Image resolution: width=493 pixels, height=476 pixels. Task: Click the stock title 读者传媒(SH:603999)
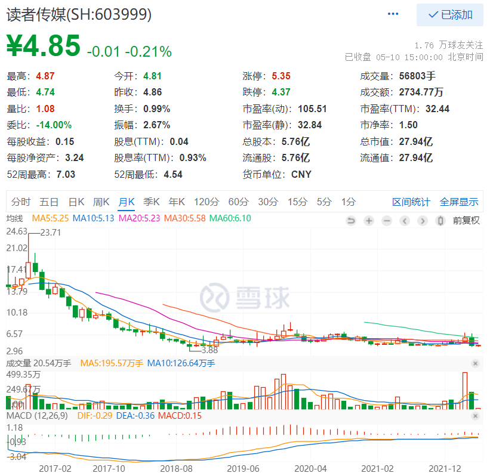point(79,14)
